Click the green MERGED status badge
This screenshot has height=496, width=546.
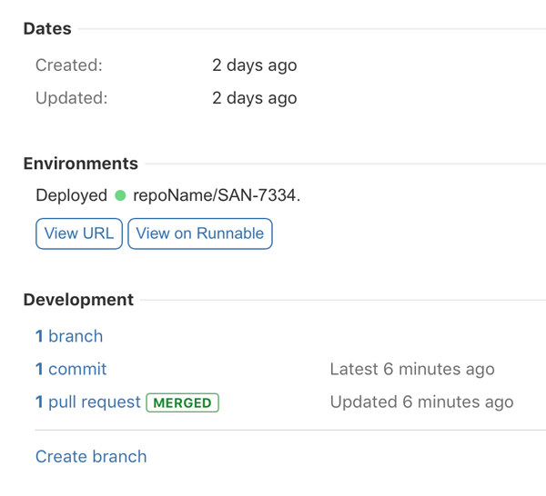tap(183, 402)
